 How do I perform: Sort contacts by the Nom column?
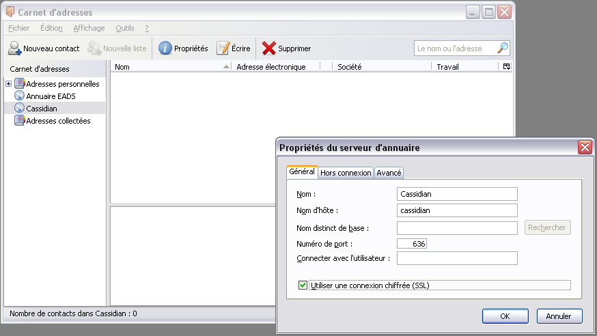(x=171, y=67)
